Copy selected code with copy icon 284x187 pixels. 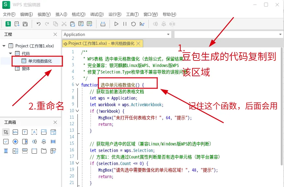56,24
